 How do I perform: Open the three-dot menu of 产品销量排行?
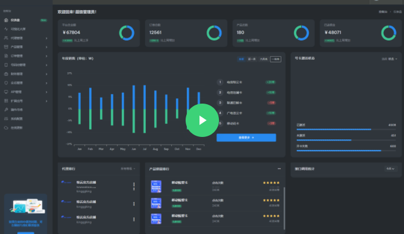click(x=279, y=169)
